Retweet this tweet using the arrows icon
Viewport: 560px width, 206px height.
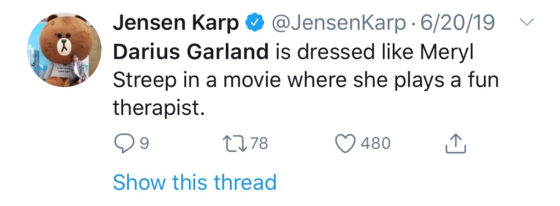pyautogui.click(x=234, y=144)
